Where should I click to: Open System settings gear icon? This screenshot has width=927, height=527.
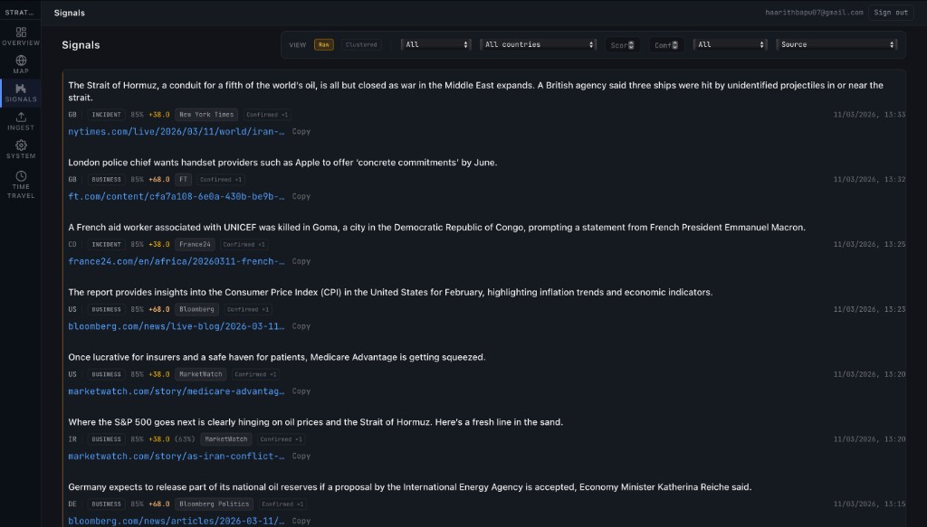click(x=20, y=149)
